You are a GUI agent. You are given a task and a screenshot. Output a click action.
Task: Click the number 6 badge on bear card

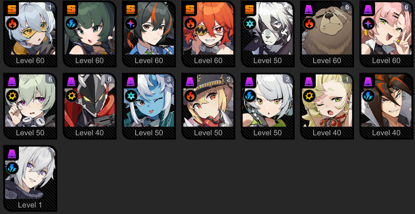pyautogui.click(x=347, y=7)
